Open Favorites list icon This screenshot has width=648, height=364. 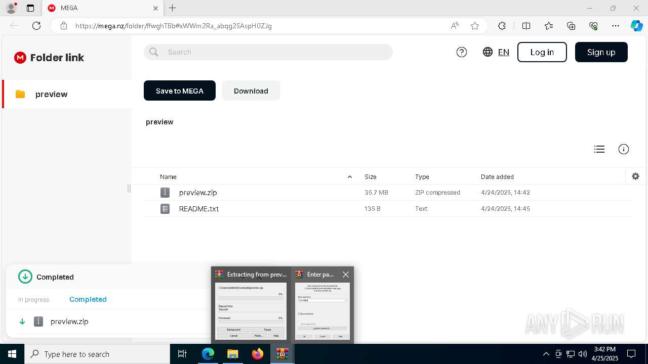(549, 26)
